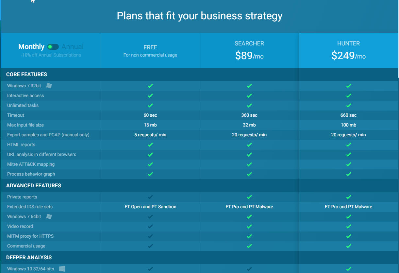This screenshot has height=273, width=399.
Task: Click Searcher checkmark for MITM proxy for HTTPS
Action: pyautogui.click(x=249, y=236)
